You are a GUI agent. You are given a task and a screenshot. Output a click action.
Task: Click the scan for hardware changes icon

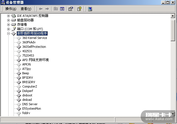pyautogui.click(x=90, y=9)
